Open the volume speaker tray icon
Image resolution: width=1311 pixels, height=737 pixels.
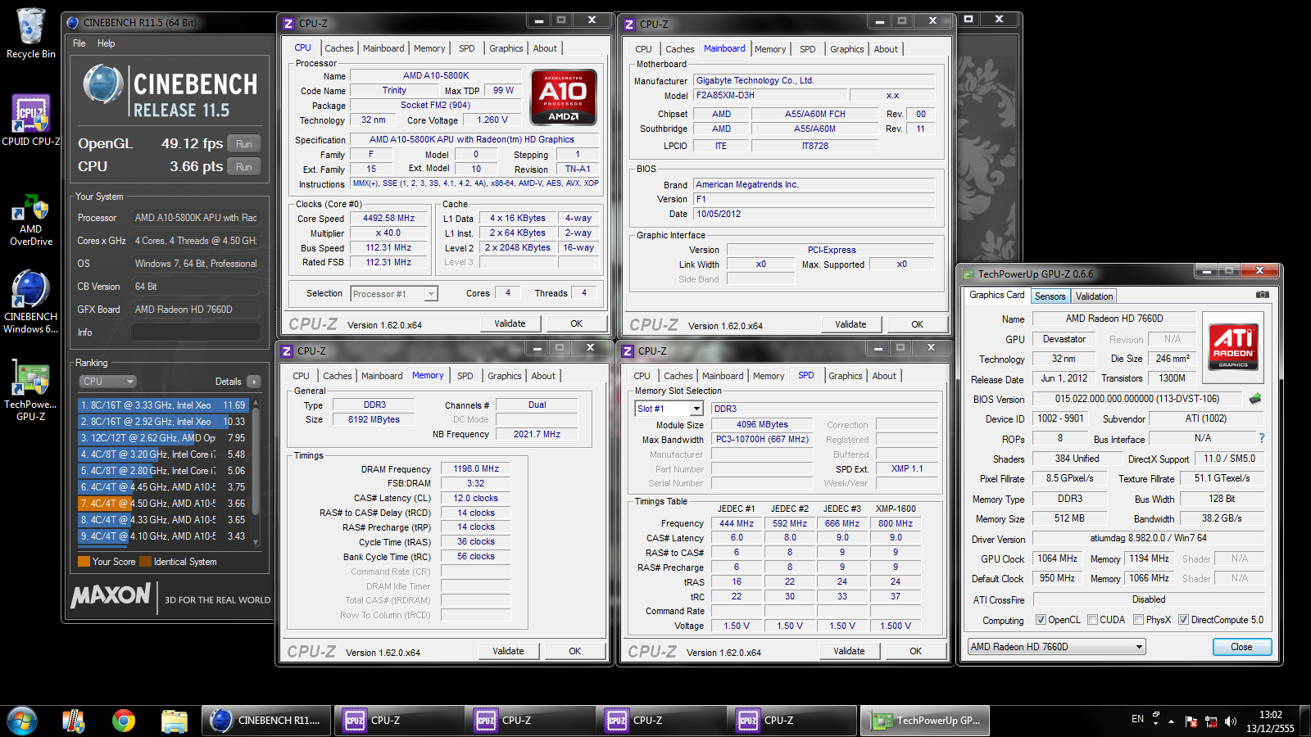click(1230, 721)
